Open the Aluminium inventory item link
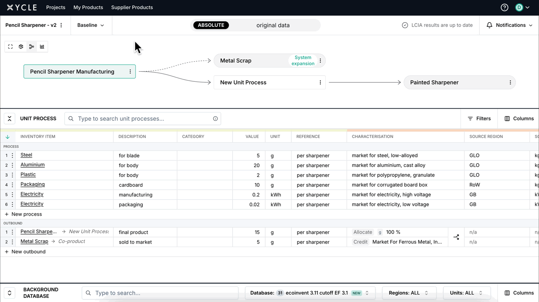The image size is (539, 302). point(33,165)
